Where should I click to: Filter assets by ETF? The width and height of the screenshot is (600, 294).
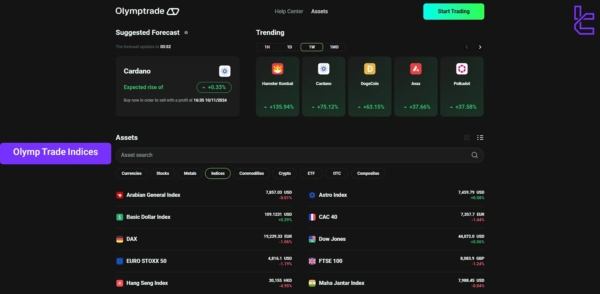(311, 173)
